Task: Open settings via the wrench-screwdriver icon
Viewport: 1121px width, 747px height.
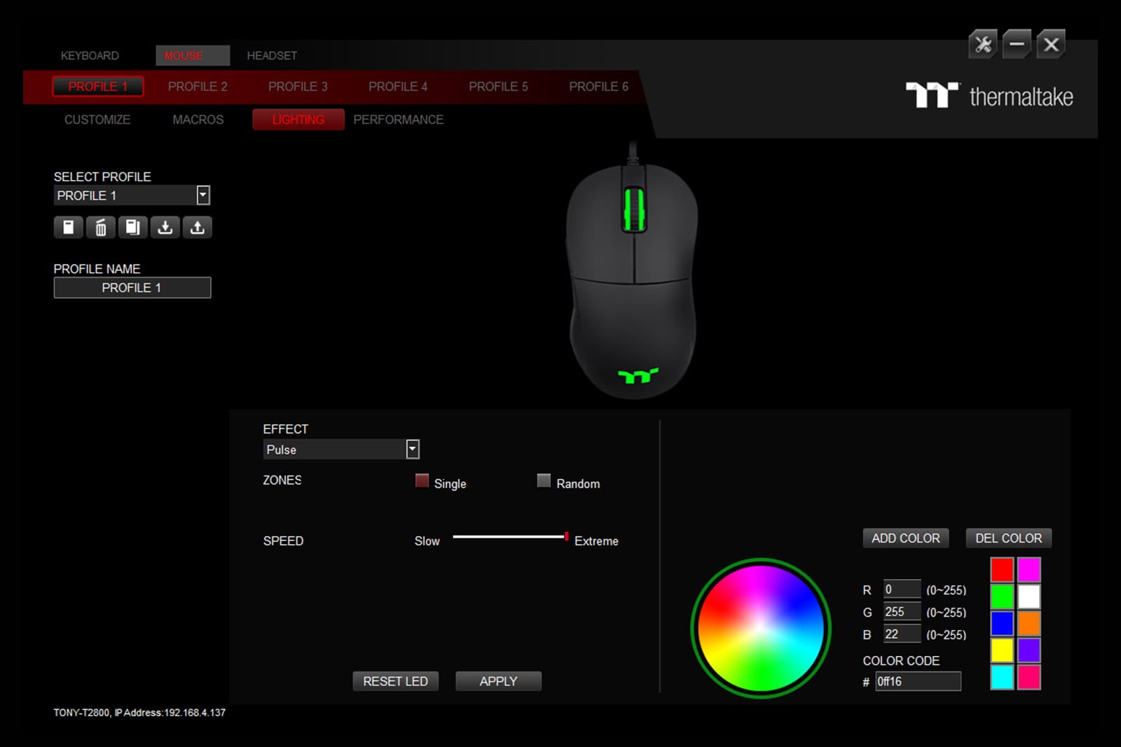Action: coord(983,45)
